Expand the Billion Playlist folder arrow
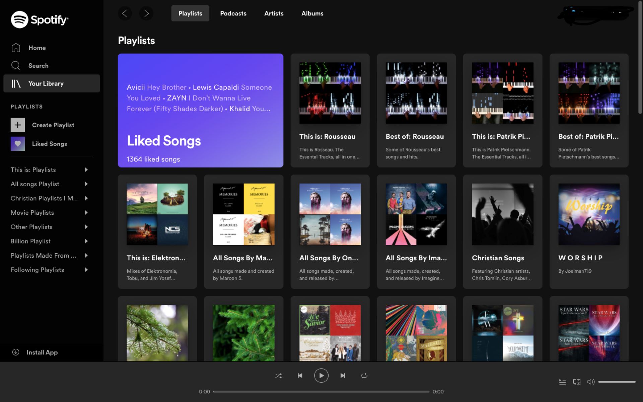The width and height of the screenshot is (643, 402). coord(86,241)
